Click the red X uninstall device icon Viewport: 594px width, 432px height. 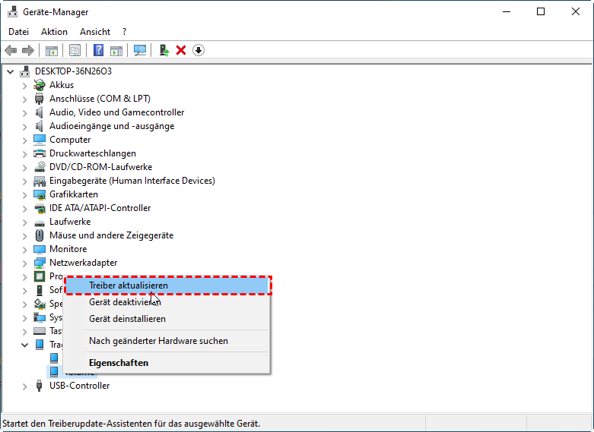[181, 50]
